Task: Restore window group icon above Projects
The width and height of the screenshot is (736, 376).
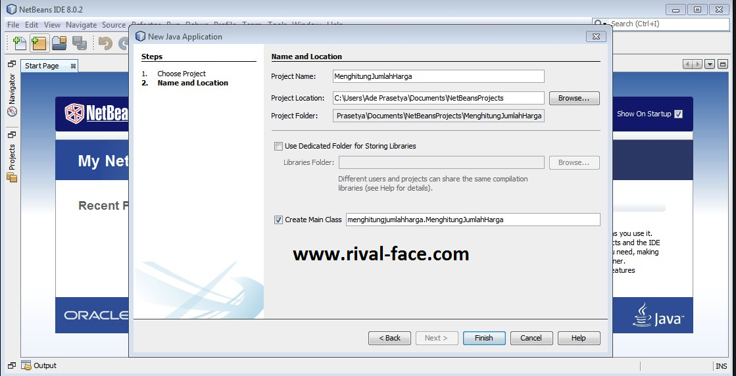Action: [x=12, y=135]
